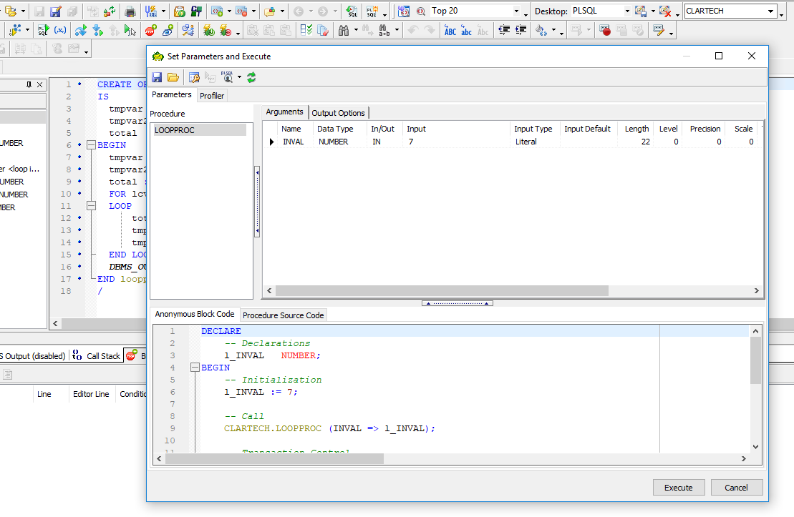794x517 pixels.
Task: Switch to Procedure Source Code tab
Action: [283, 315]
